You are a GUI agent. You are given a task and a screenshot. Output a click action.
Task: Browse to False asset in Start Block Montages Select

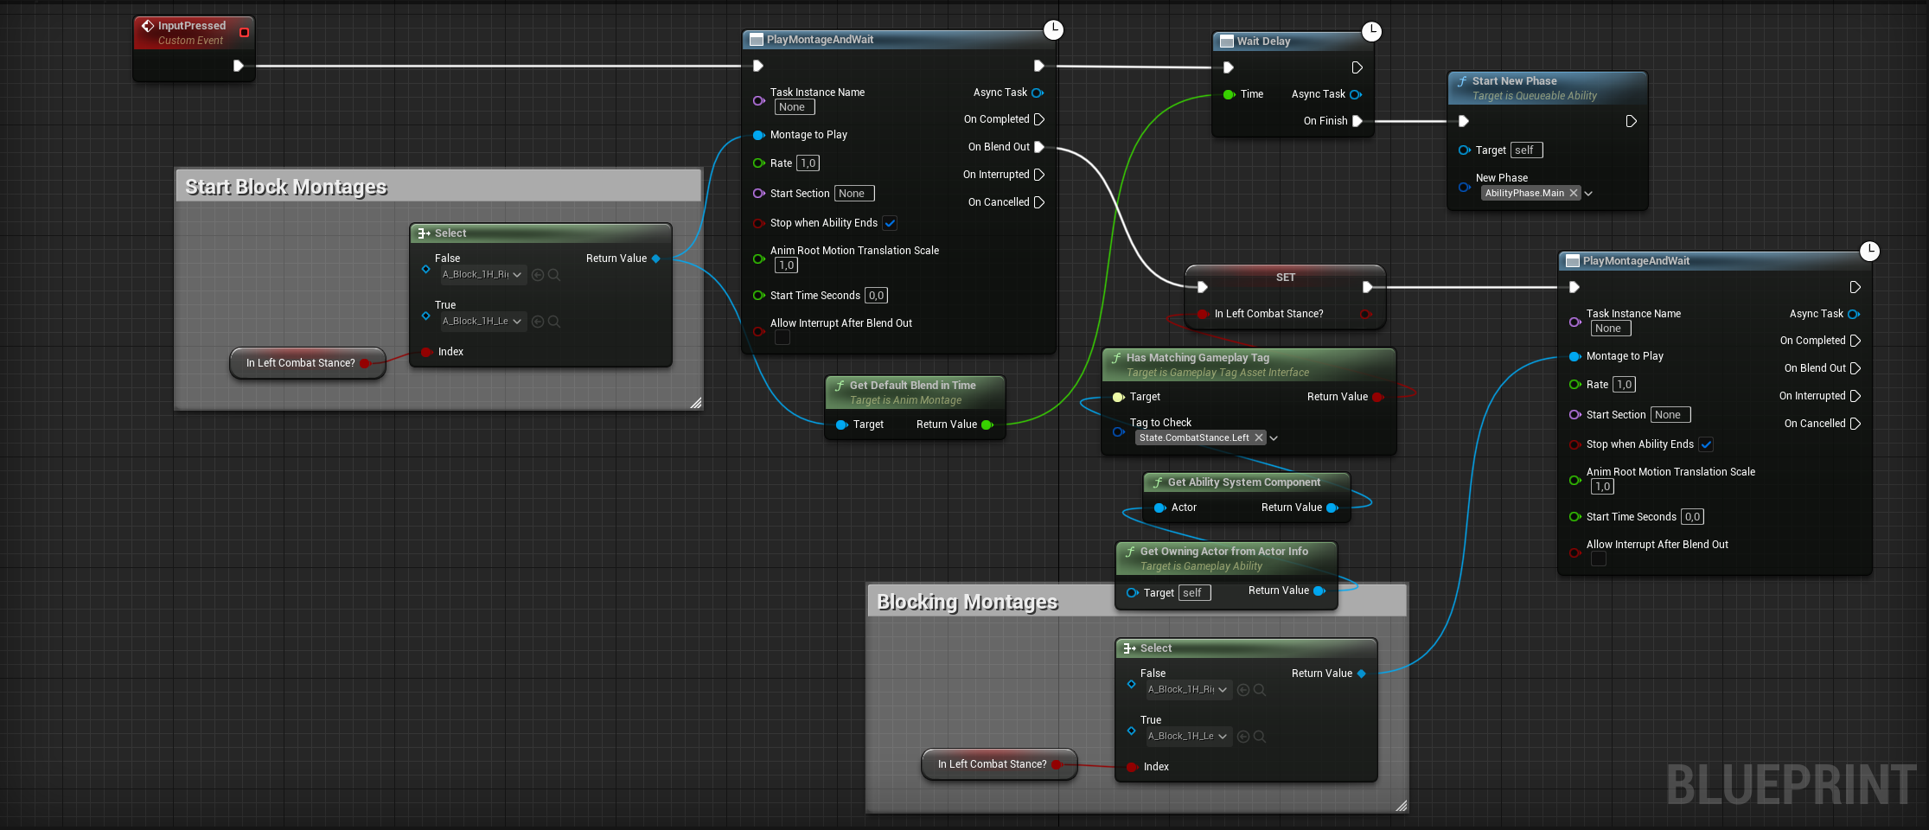pos(554,275)
